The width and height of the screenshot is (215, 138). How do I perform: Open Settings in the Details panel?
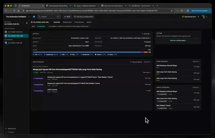(145, 34)
